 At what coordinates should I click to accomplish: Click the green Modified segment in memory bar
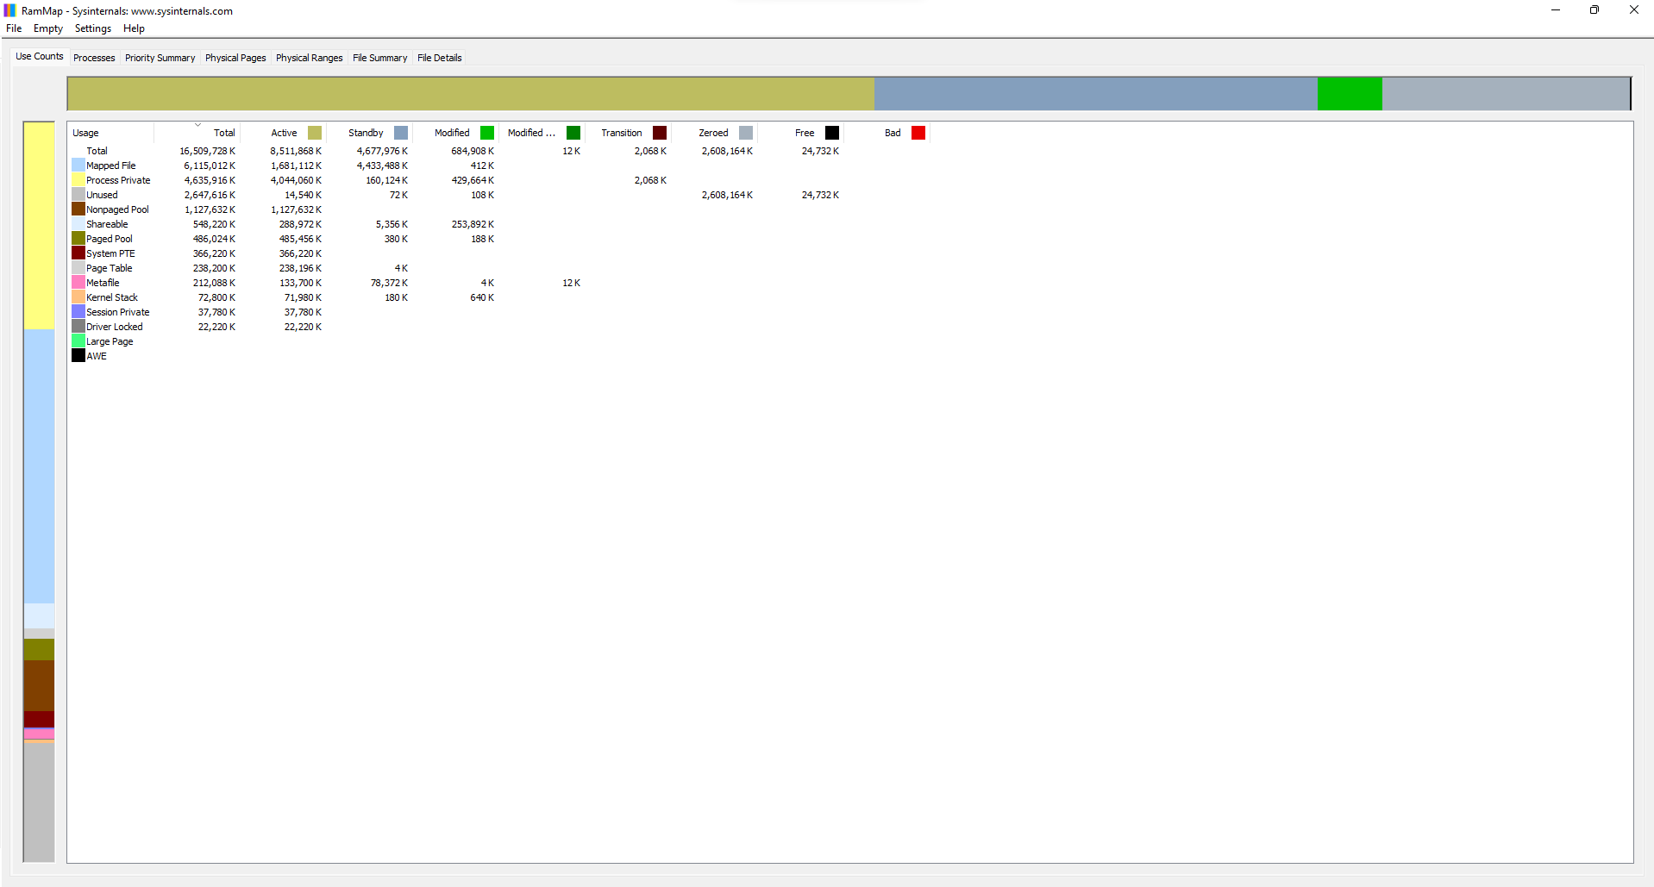[x=1350, y=93]
